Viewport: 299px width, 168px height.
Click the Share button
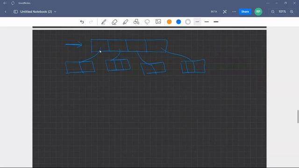point(245,12)
